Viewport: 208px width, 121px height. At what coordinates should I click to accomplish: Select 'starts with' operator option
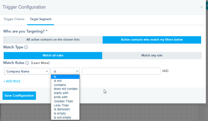pyautogui.click(x=61, y=93)
